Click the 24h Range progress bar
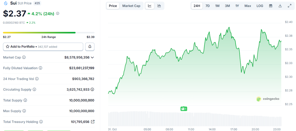 pos(49,33)
